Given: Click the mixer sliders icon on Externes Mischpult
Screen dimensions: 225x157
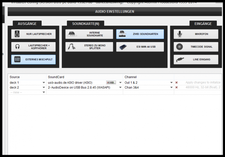Looking at the screenshot, I should tap(17, 59).
